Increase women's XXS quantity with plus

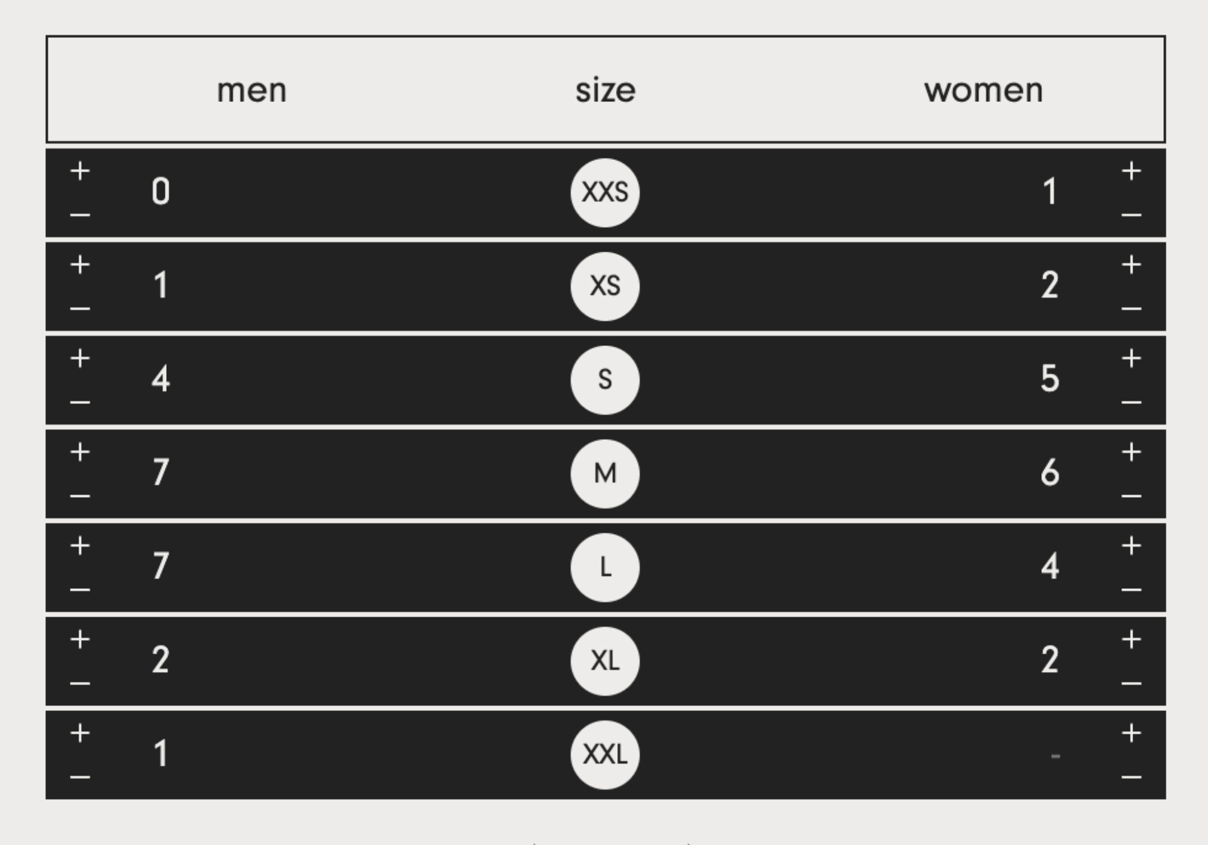(x=1131, y=171)
